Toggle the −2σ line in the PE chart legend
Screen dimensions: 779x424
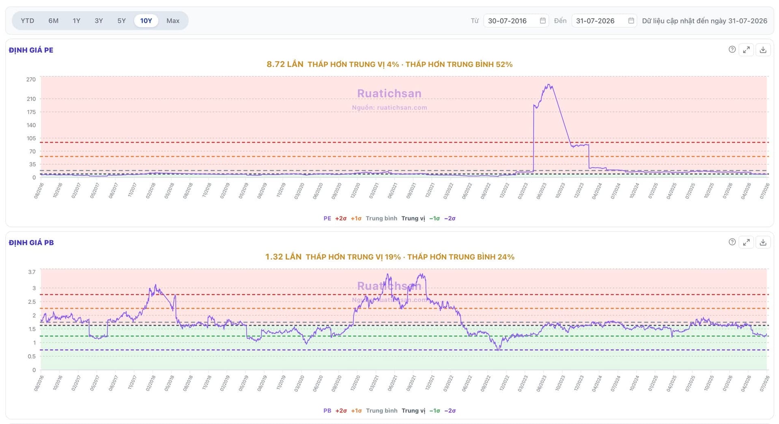[450, 218]
